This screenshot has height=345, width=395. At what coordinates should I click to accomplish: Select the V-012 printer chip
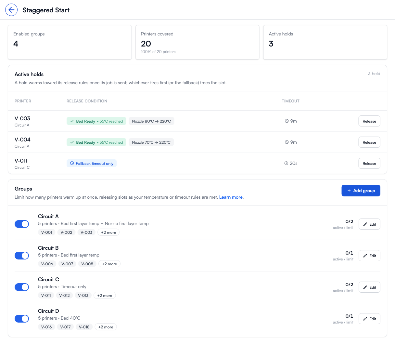64,296
